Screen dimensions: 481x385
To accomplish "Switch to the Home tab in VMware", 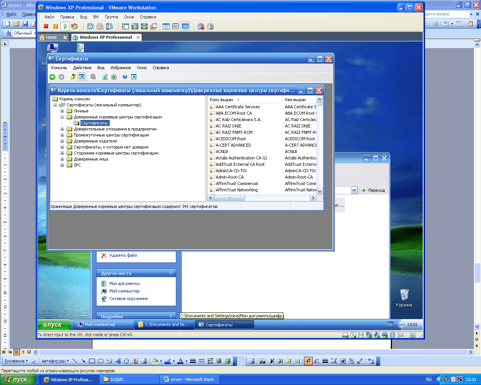I will [x=51, y=37].
